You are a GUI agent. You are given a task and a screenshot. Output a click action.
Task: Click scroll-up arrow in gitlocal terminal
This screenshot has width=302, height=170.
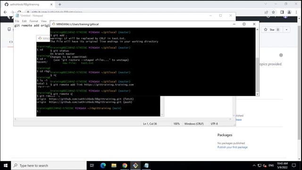click(x=257, y=30)
